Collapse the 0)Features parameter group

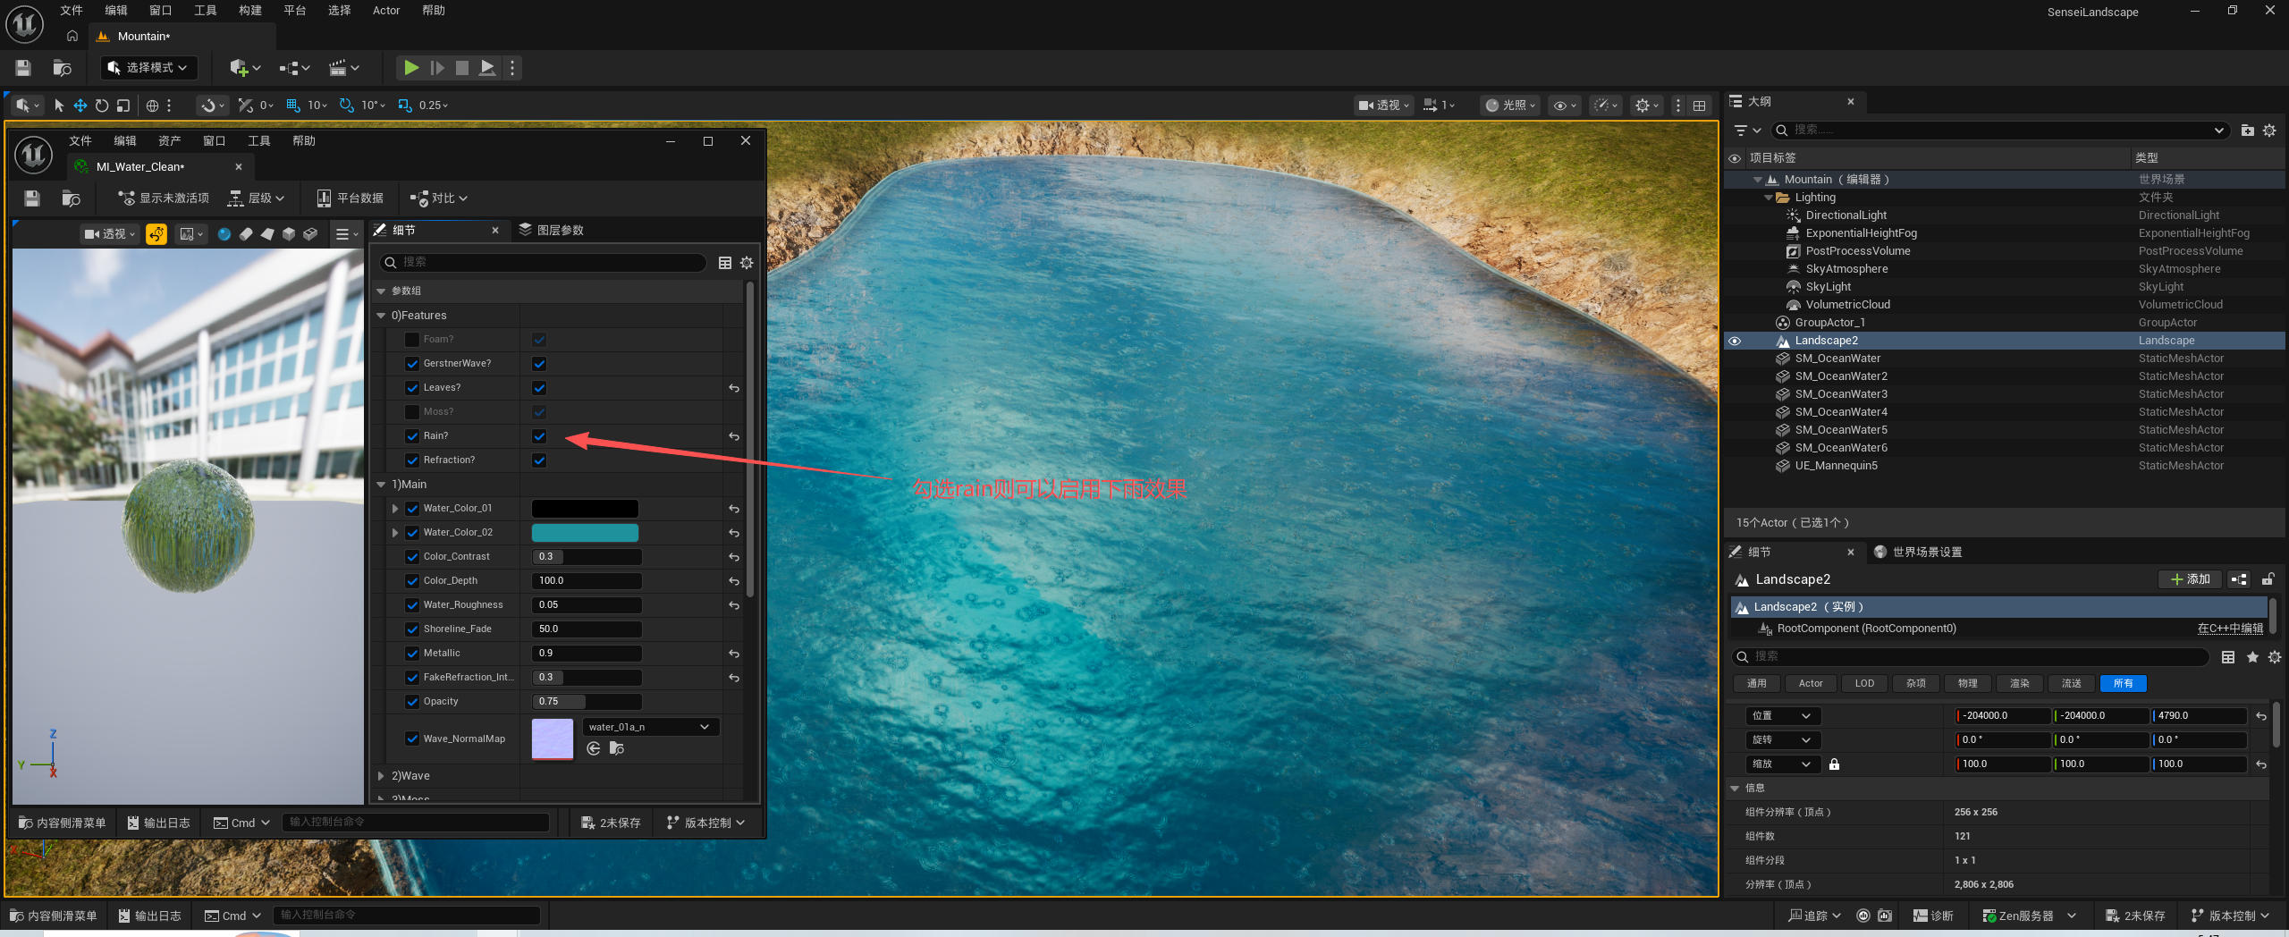coord(382,316)
